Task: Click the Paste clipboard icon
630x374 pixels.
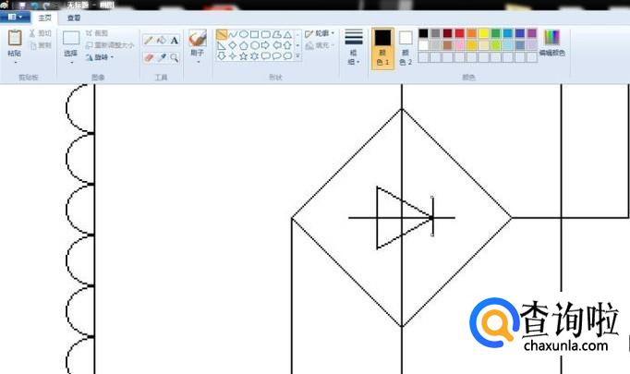Action: [x=15, y=38]
